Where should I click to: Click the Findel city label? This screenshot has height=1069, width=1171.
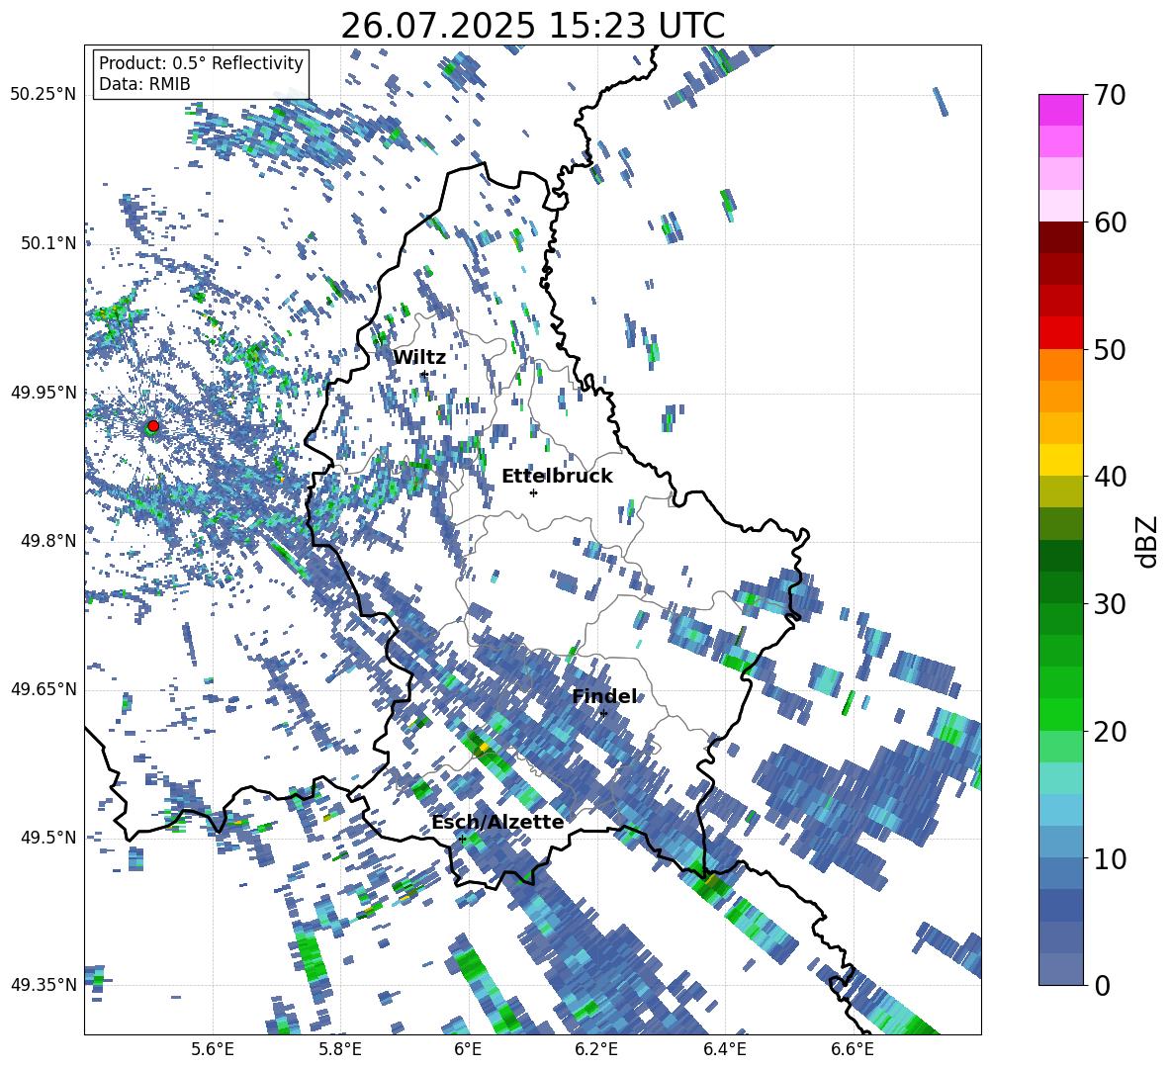coord(604,696)
